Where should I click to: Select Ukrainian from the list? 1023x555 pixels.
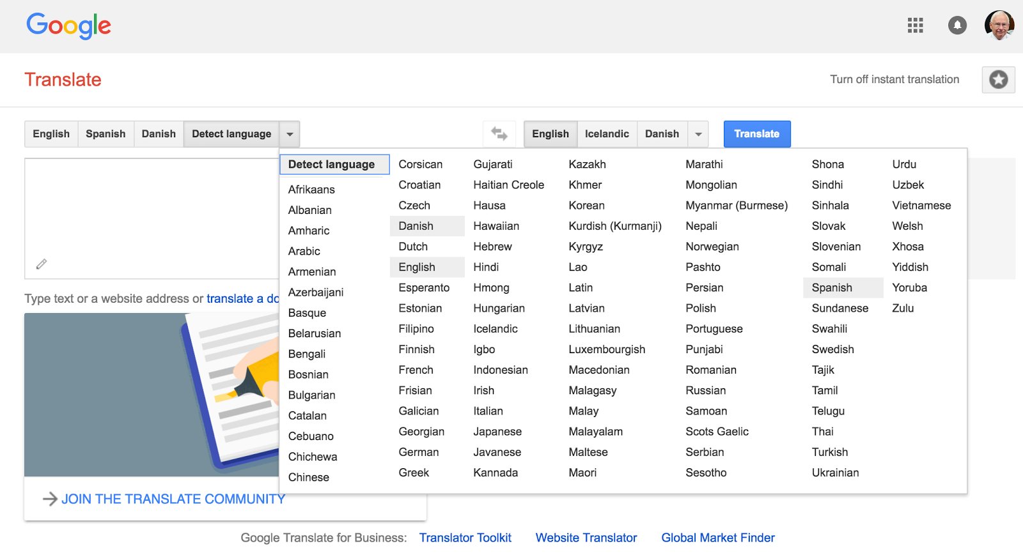coord(836,473)
